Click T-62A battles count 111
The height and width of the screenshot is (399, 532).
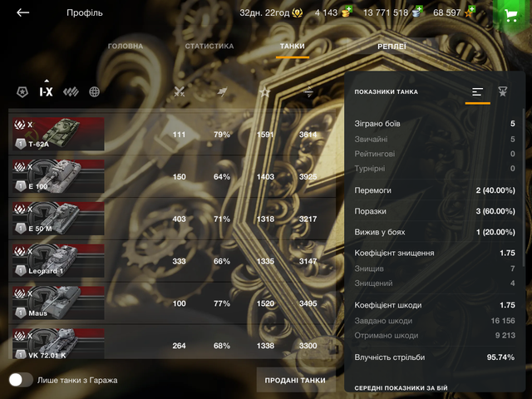(180, 135)
